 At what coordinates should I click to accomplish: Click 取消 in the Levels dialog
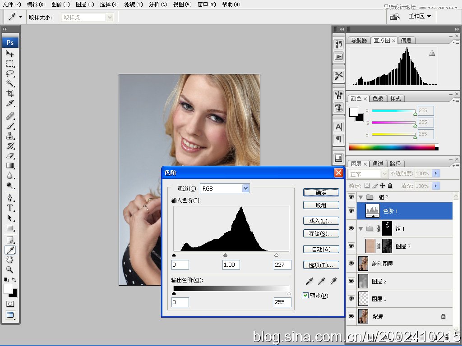(x=321, y=205)
